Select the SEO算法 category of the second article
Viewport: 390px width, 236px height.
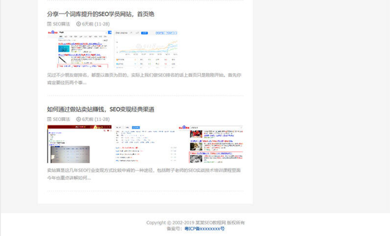[61, 119]
